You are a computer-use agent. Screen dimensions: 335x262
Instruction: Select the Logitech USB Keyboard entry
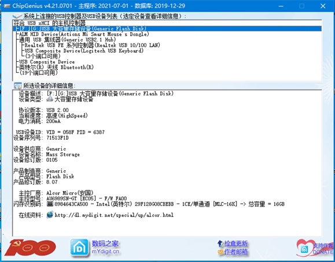tap(84, 51)
